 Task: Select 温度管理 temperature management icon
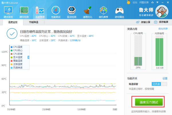point(40,12)
